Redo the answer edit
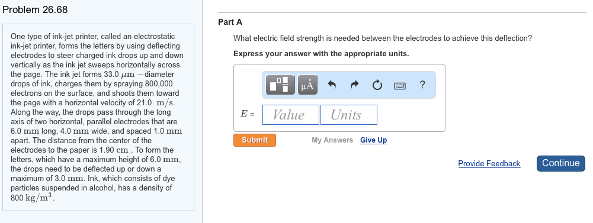The image size is (593, 223). 354,85
